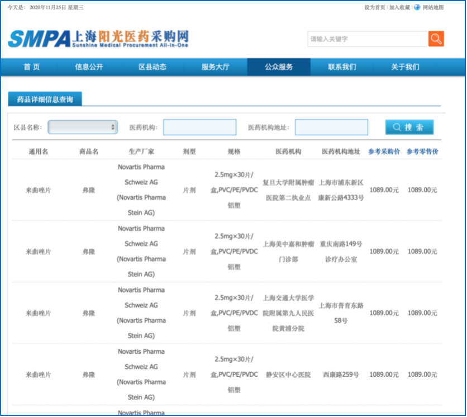
Task: Select the 药品详细信息查询 tab
Action: (45, 99)
